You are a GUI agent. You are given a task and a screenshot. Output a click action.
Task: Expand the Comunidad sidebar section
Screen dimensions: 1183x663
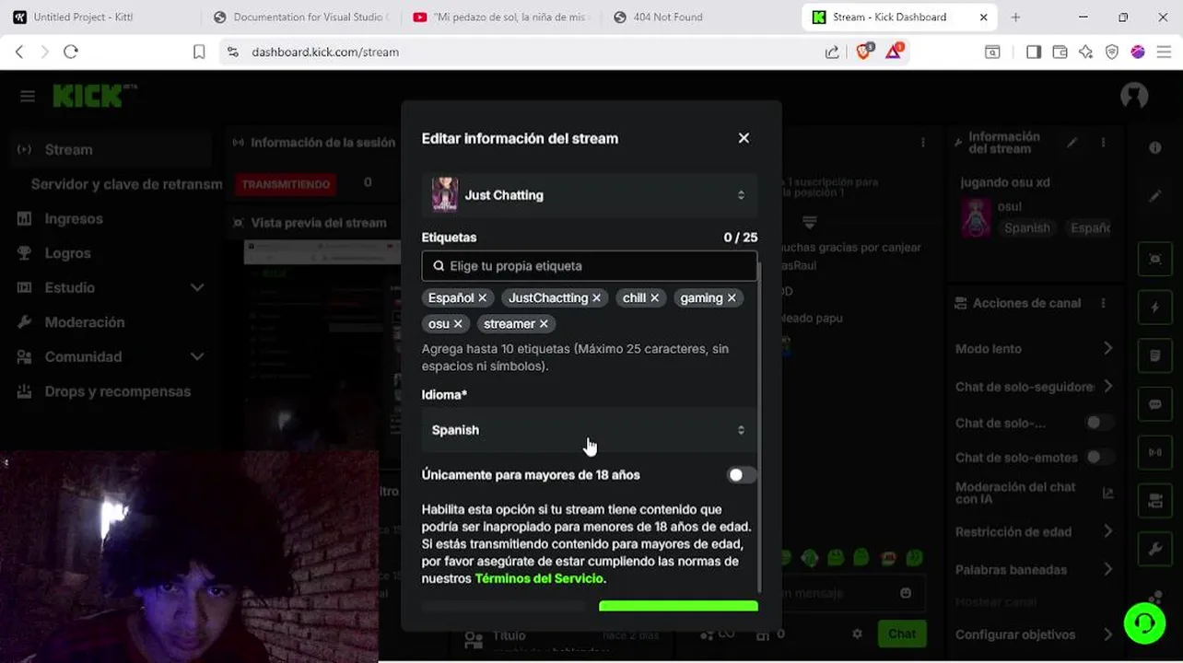(111, 356)
